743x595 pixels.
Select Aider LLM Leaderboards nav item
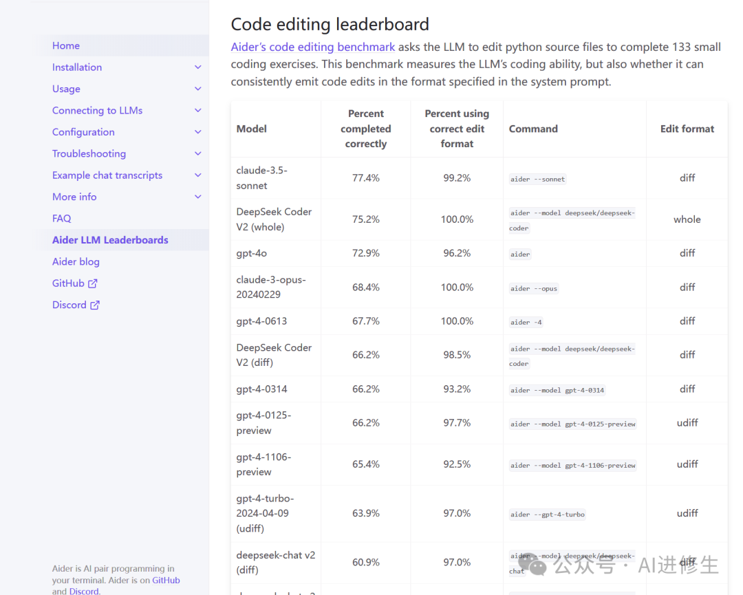[x=110, y=240]
